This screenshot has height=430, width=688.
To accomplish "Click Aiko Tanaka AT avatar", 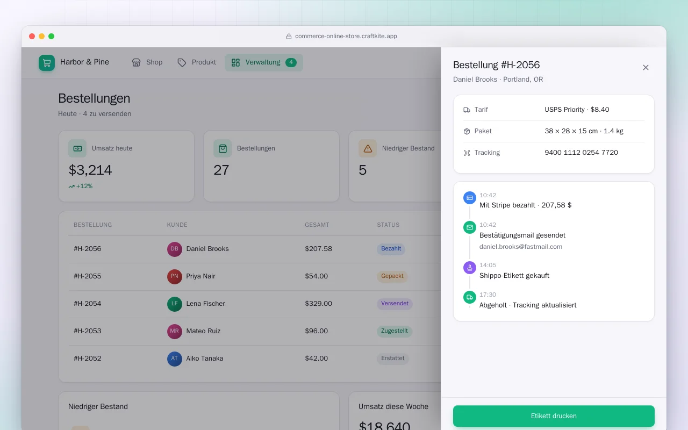I will point(175,359).
